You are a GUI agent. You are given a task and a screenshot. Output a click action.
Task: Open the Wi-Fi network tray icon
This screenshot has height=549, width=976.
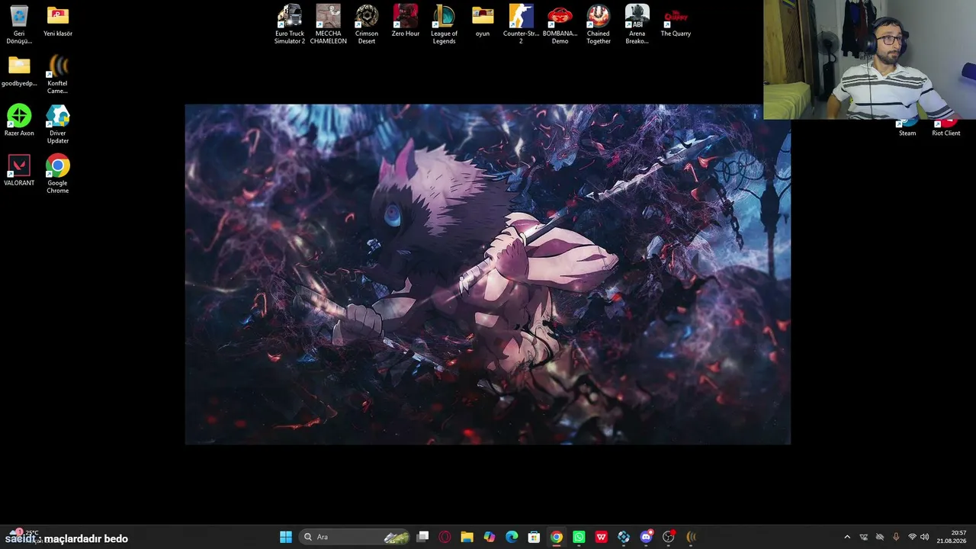pyautogui.click(x=912, y=537)
